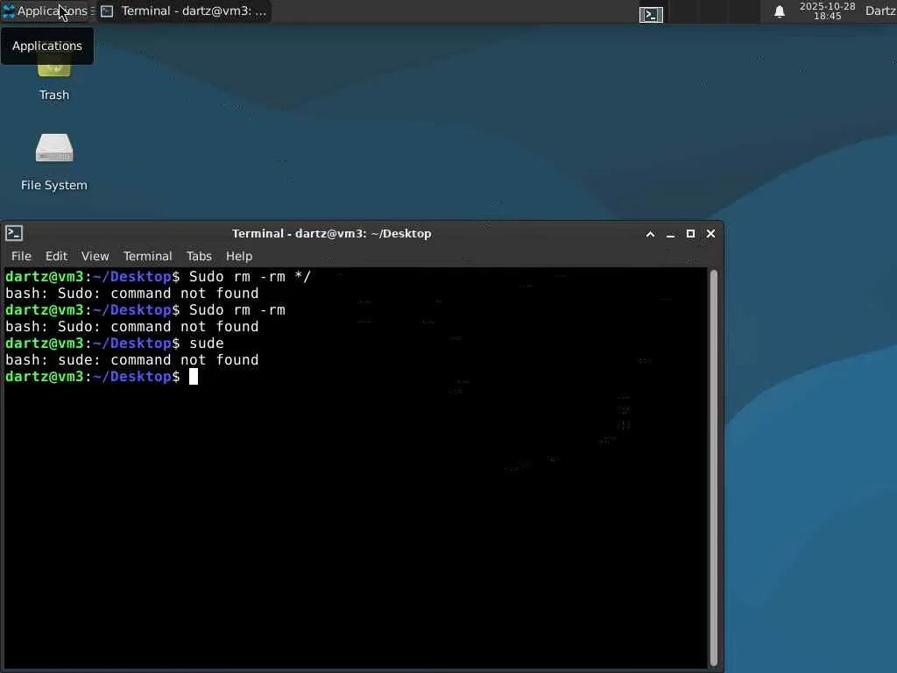This screenshot has width=897, height=673.
Task: Close the Terminal window
Action: pos(710,233)
